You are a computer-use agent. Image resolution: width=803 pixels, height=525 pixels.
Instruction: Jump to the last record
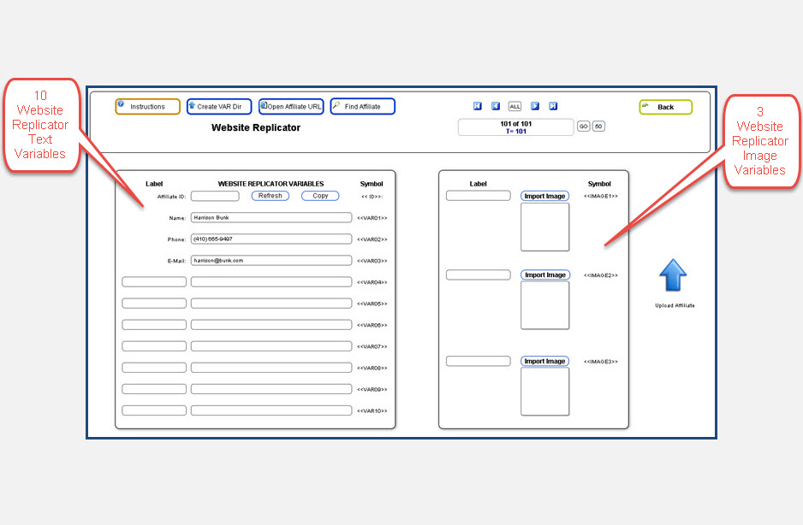coord(553,106)
